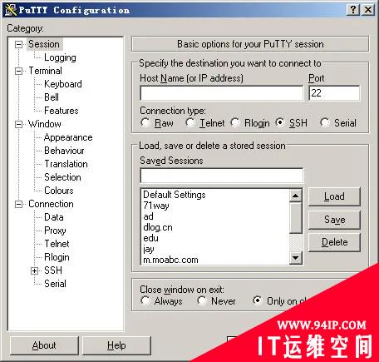
Task: Select the edu saved session
Action: point(215,238)
